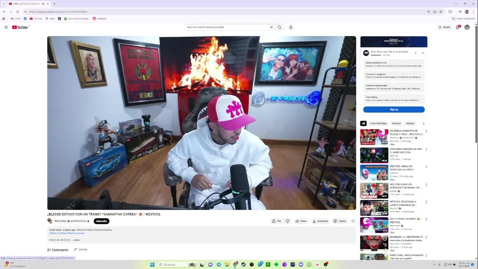Expand the description with ...more
478x269 pixels.
[76, 240]
